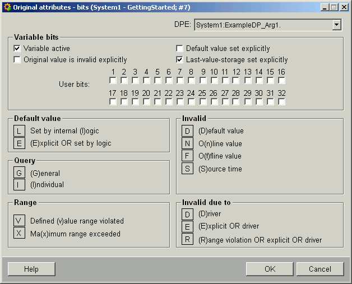352x284 pixels.
Task: Click the V box for value range violated
Action: [x=20, y=221]
